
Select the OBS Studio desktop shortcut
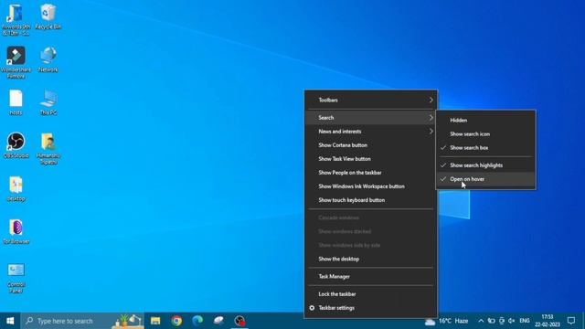click(x=16, y=145)
